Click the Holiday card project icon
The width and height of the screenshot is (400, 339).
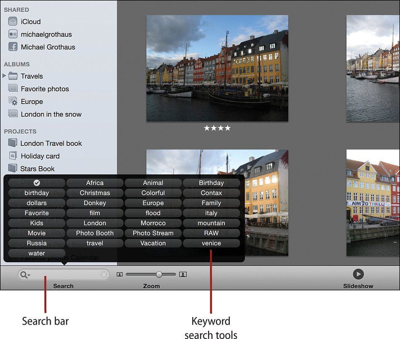click(13, 155)
